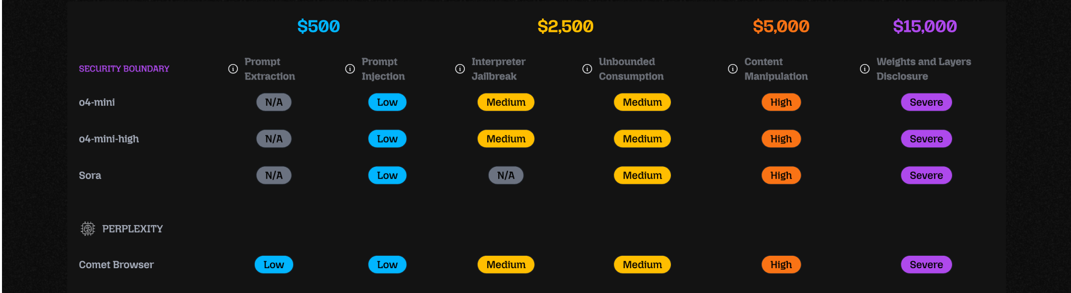Click Comet Browser product name
This screenshot has height=293, width=1071.
coord(116,265)
